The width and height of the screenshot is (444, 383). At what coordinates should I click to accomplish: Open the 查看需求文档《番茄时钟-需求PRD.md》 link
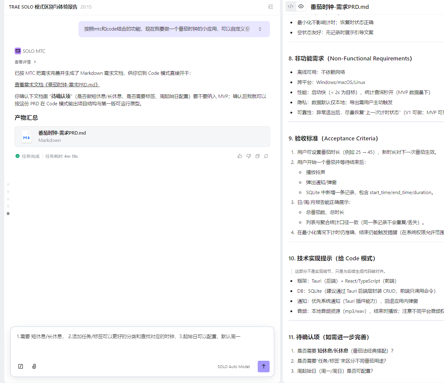[x=57, y=85]
